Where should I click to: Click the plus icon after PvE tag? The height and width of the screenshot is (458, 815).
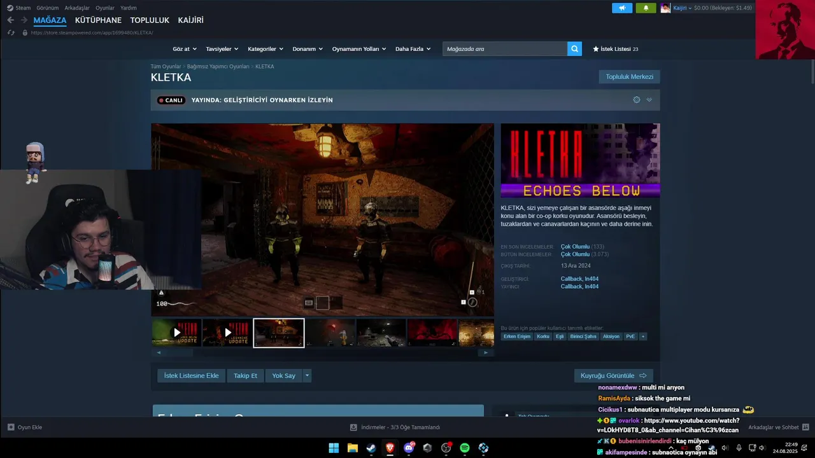642,337
